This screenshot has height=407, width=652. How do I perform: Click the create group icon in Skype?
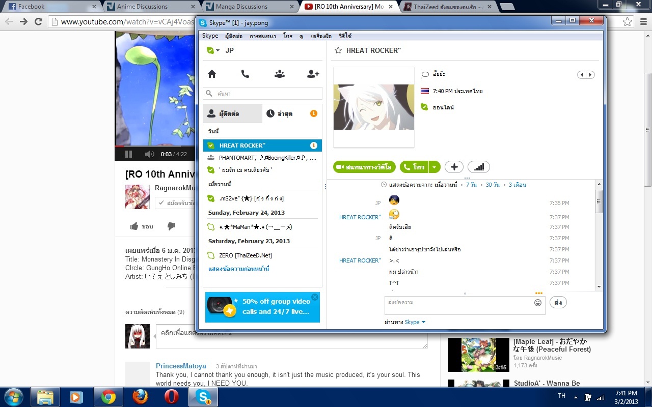coord(279,74)
